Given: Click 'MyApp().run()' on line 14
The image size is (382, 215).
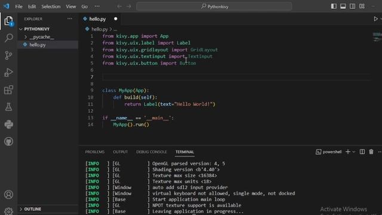Looking at the screenshot, I should coord(131,125).
